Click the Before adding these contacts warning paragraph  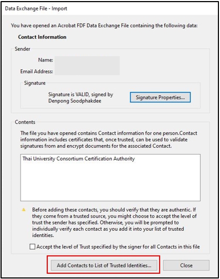pyautogui.click(x=114, y=222)
